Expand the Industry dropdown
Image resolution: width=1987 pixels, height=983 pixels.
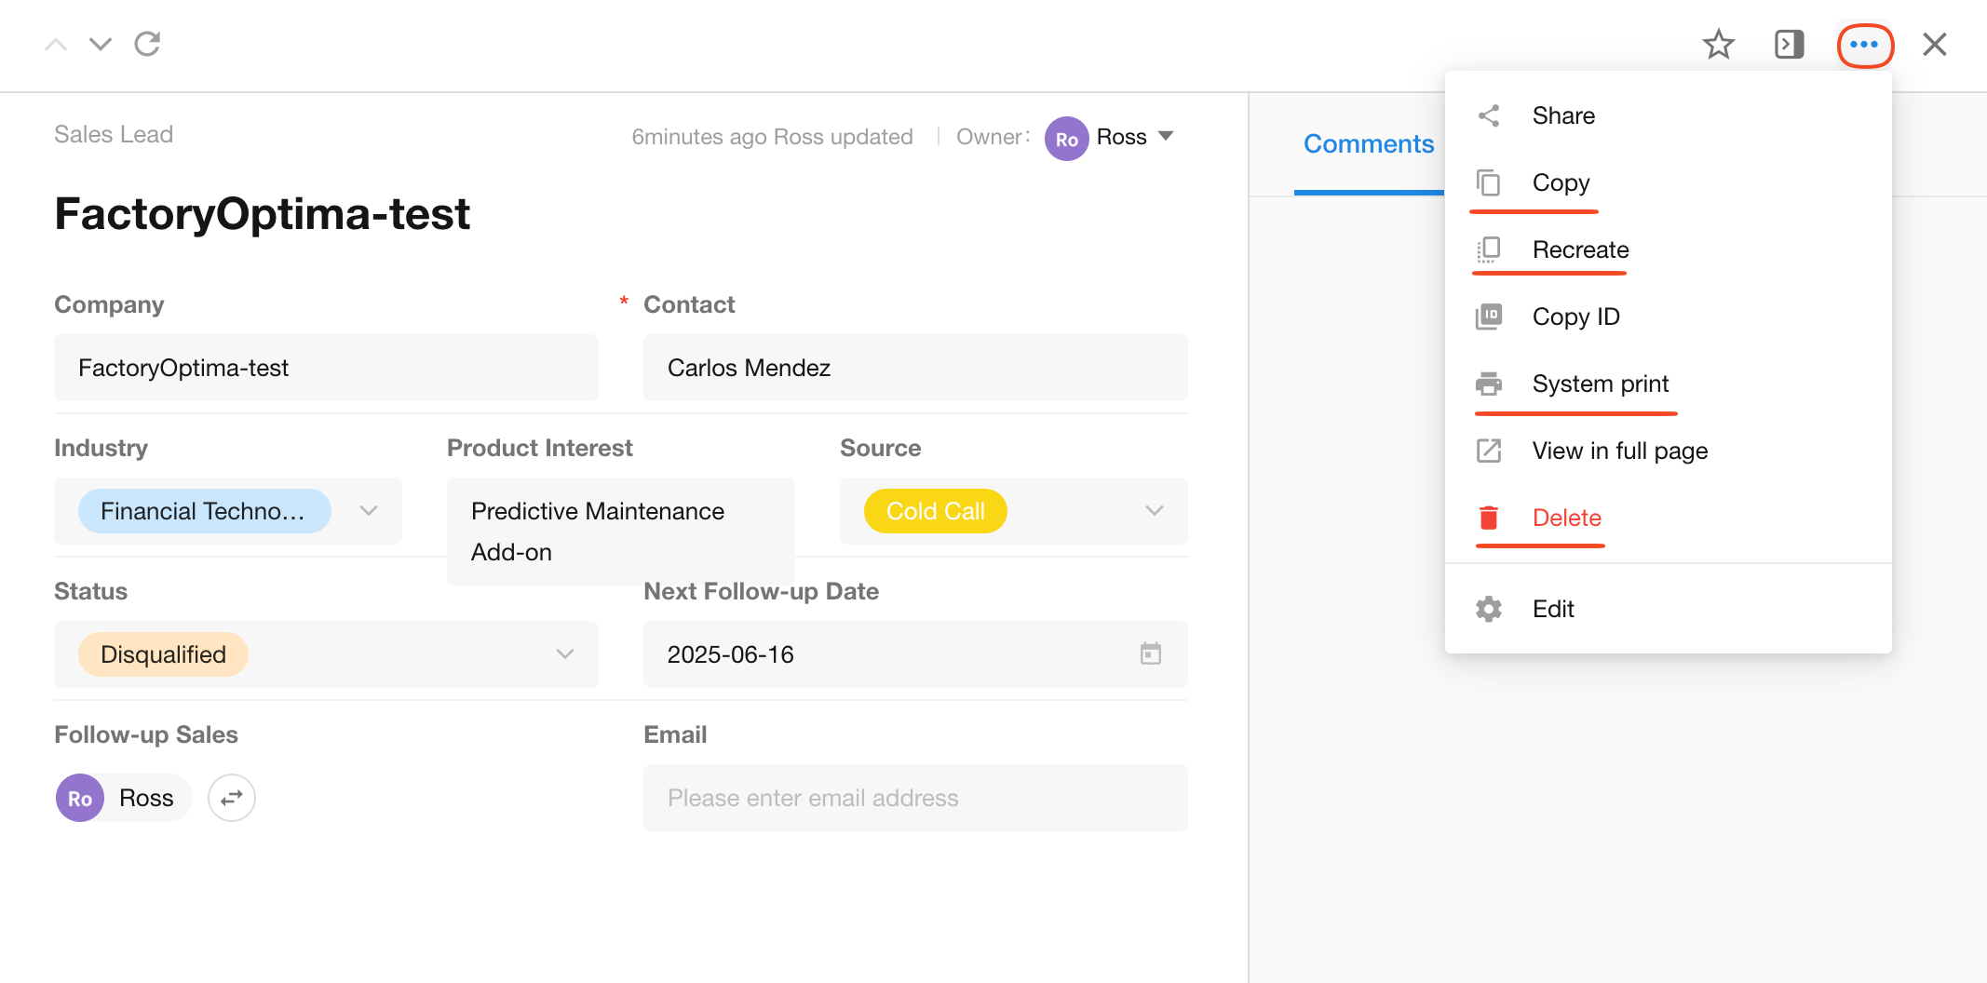tap(369, 511)
